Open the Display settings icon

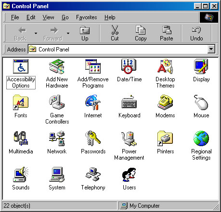point(201,66)
